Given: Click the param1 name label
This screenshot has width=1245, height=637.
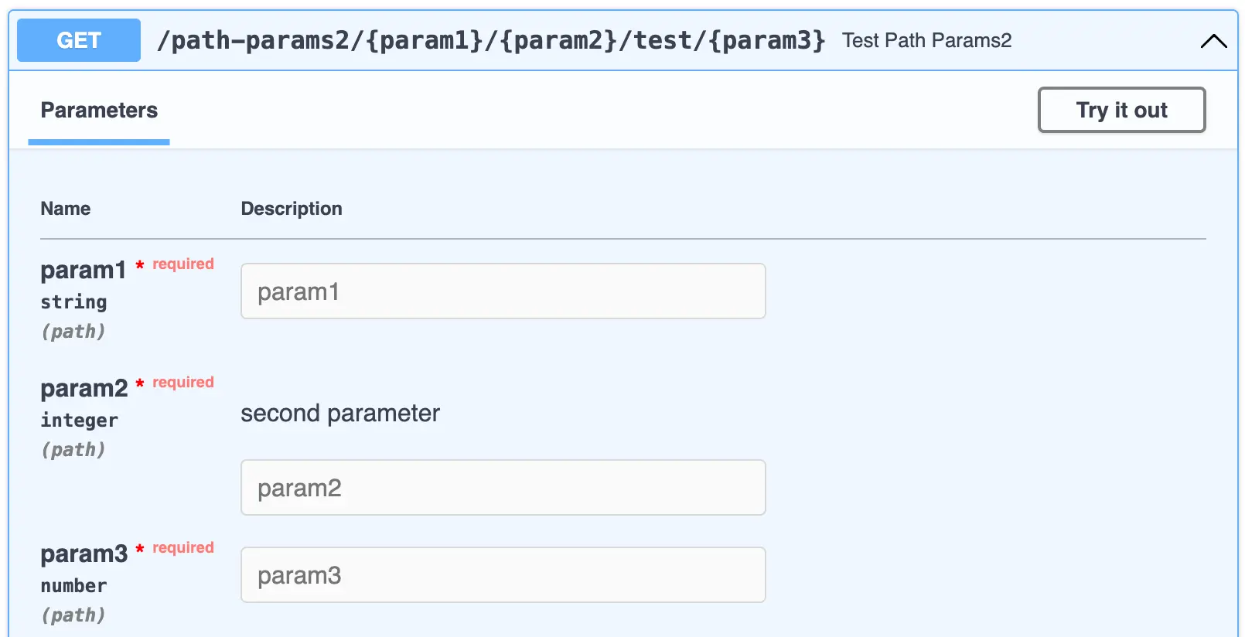Looking at the screenshot, I should pos(83,270).
